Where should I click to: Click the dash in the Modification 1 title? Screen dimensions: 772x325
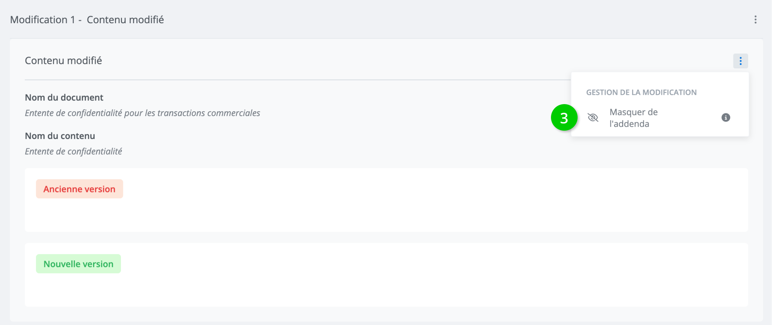[x=80, y=20]
